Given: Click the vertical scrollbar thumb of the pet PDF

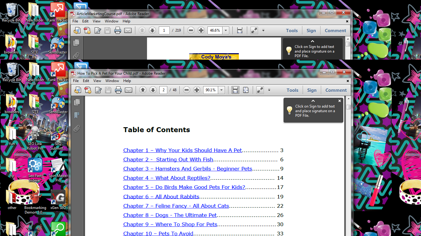Looking at the screenshot, I should tap(348, 107).
